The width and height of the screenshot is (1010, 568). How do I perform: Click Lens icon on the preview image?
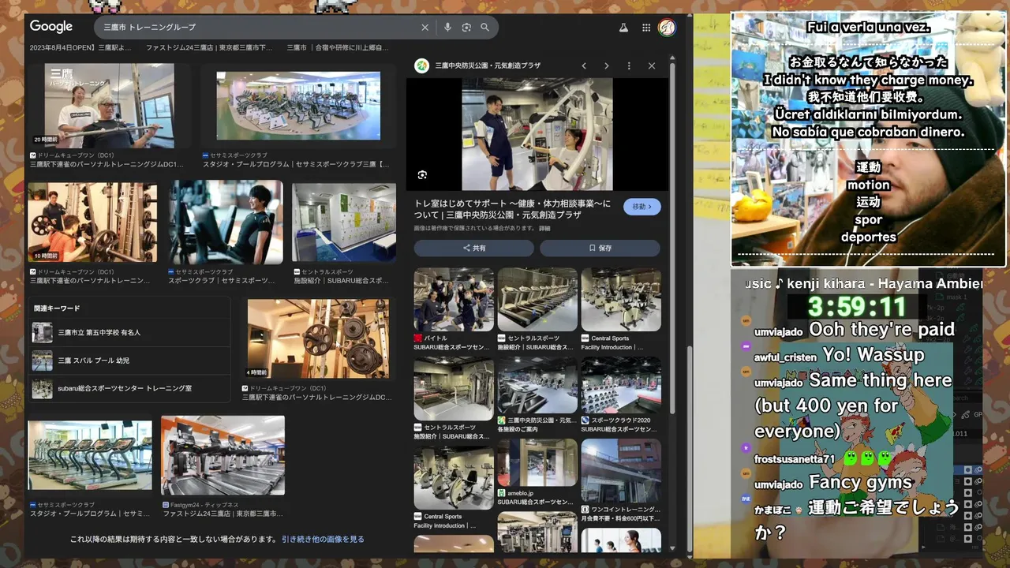pyautogui.click(x=422, y=174)
